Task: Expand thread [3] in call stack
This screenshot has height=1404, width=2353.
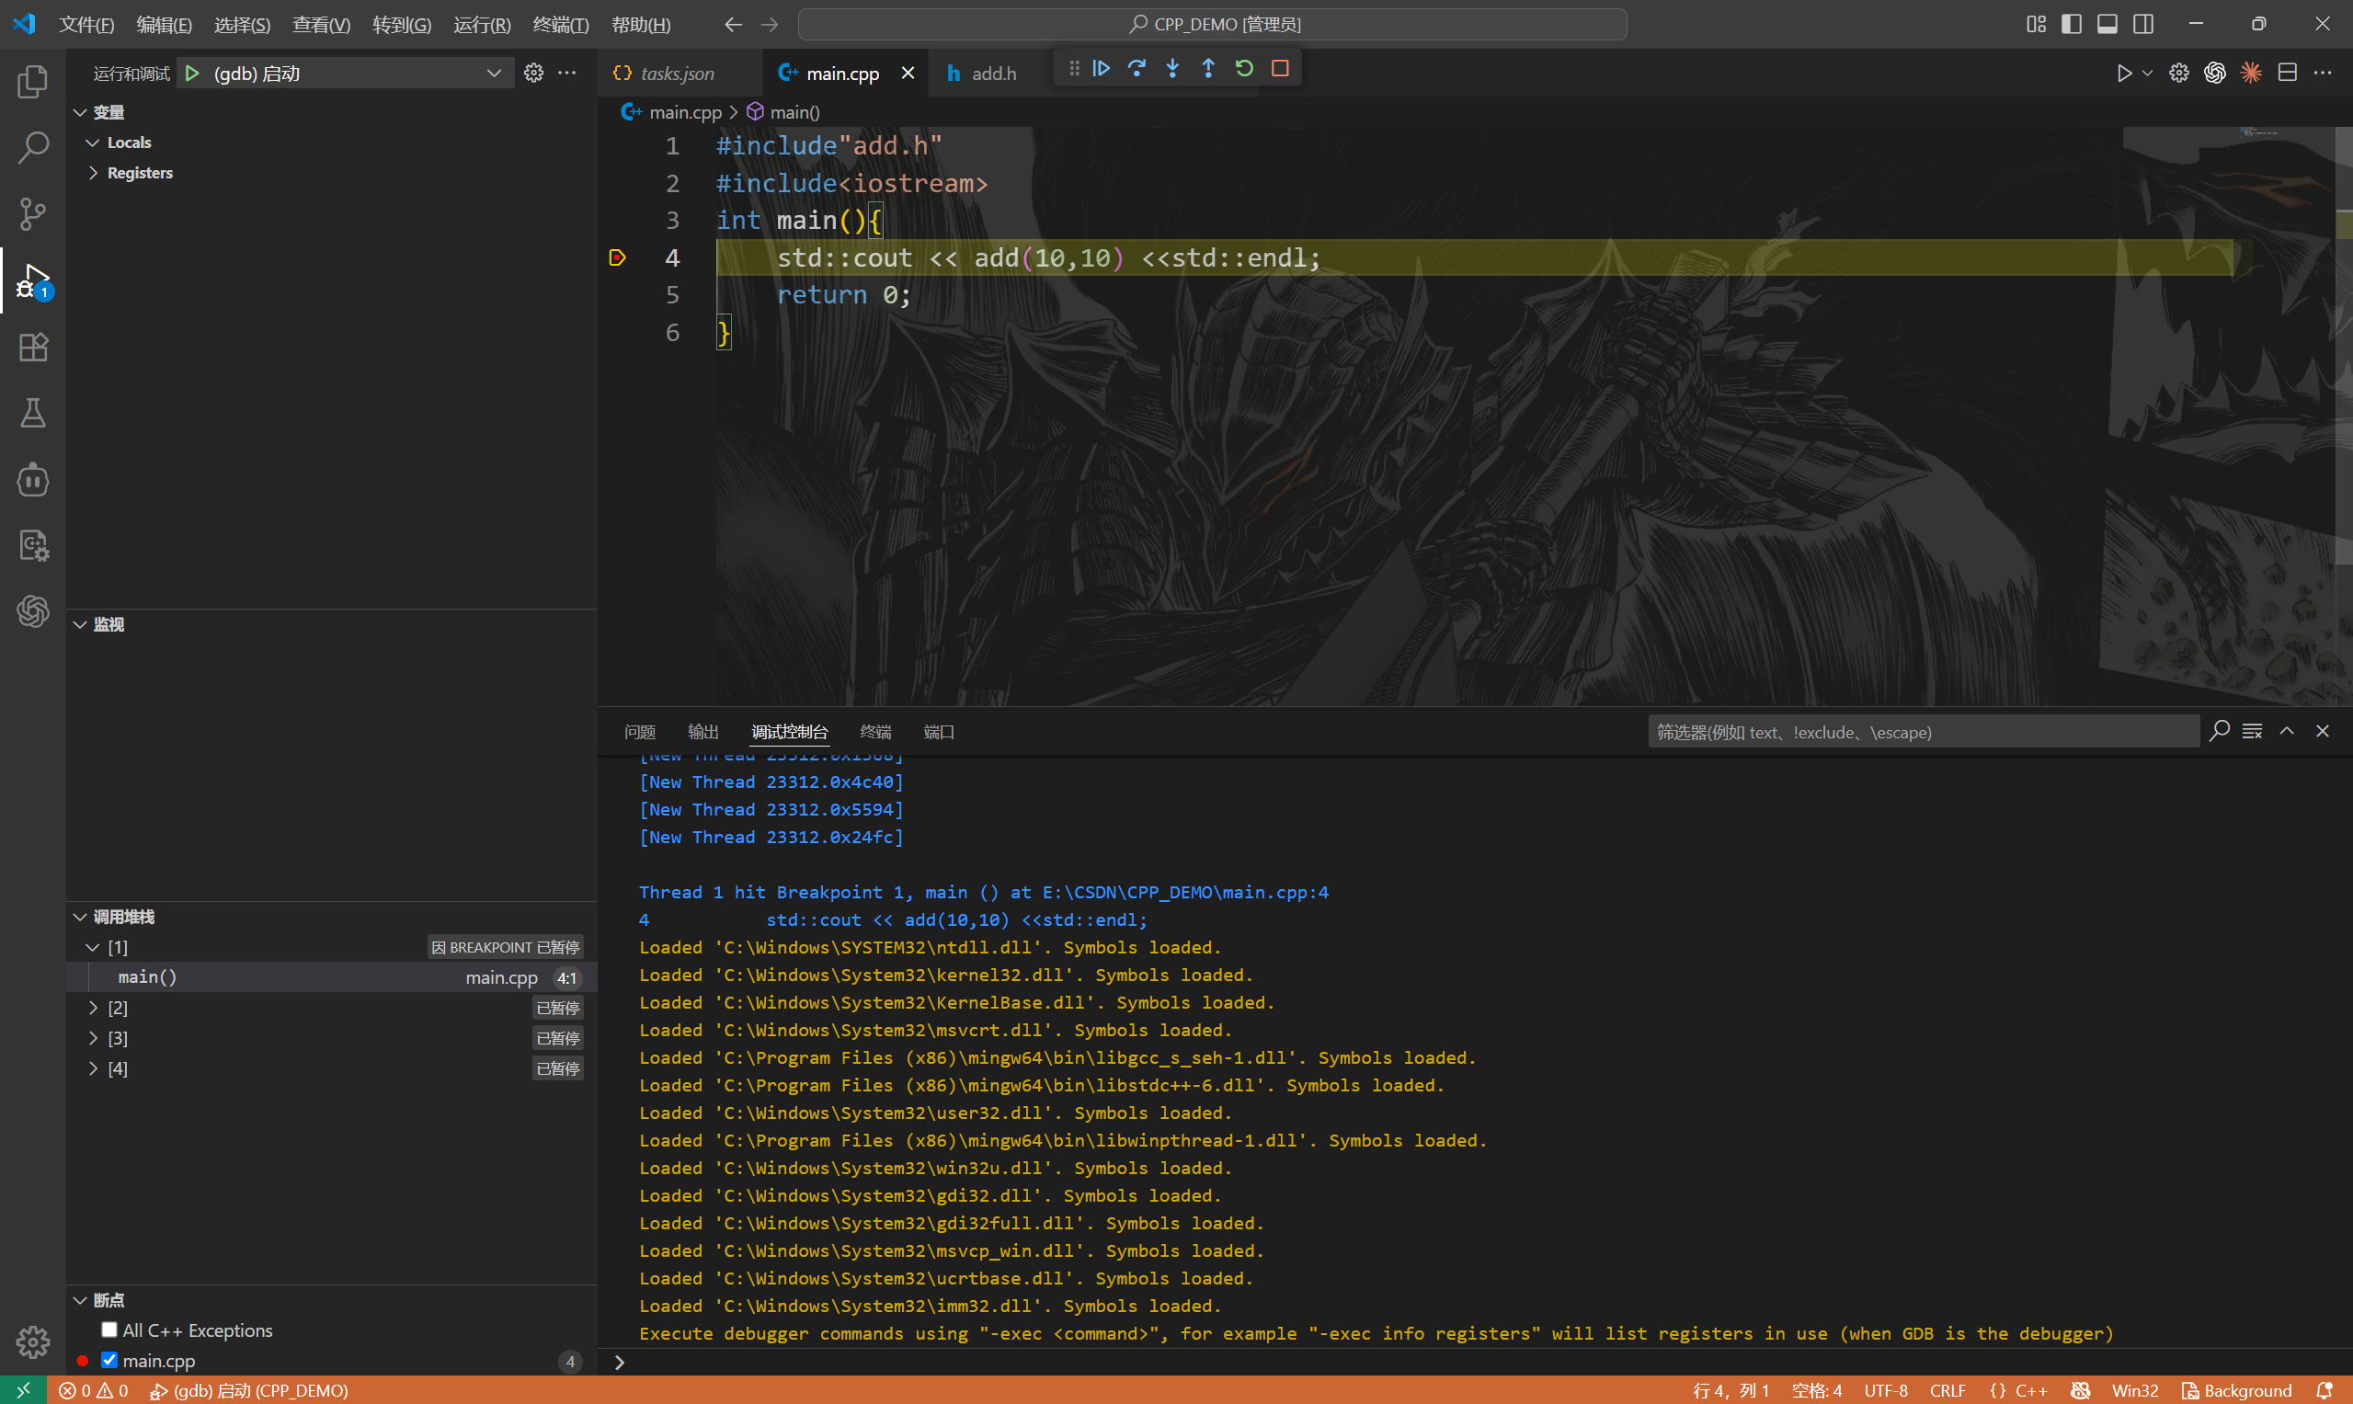Action: [93, 1038]
